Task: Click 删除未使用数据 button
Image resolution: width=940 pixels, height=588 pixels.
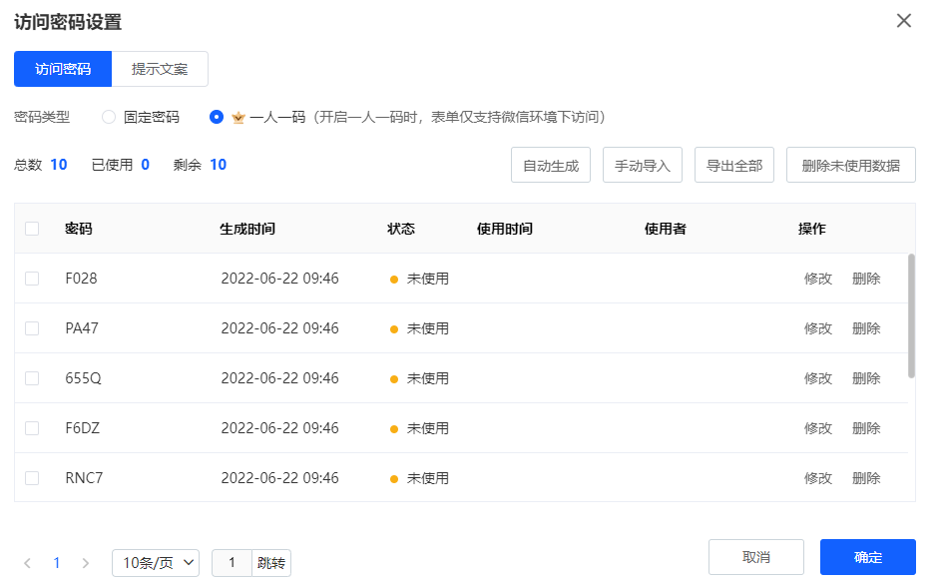Action: (850, 166)
